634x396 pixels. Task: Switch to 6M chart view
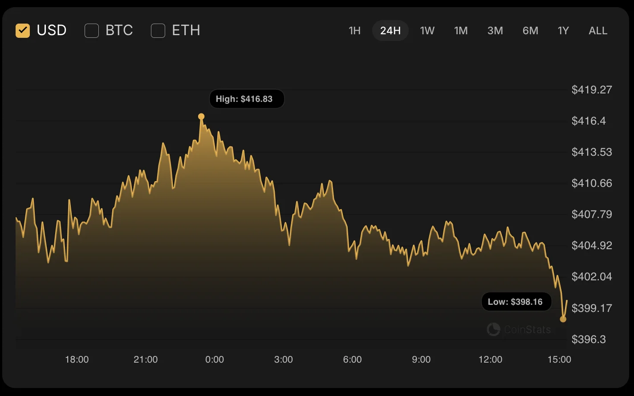(530, 31)
